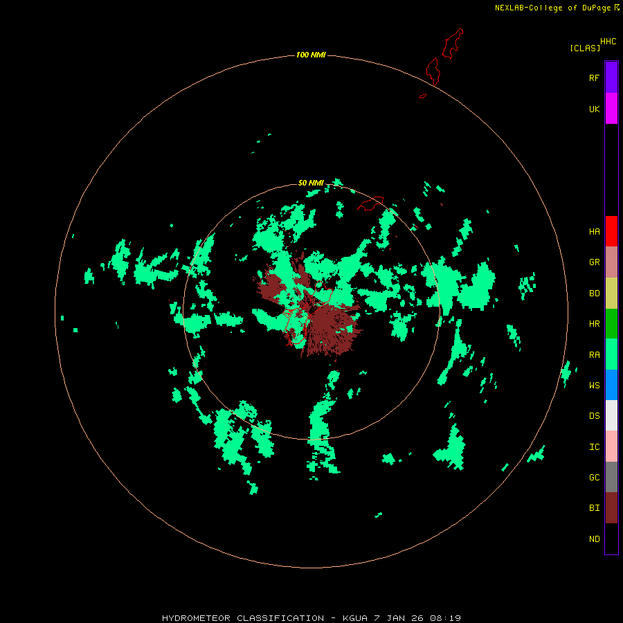The image size is (623, 623).
Task: Select the light pink IC legend swatch
Action: 611,446
